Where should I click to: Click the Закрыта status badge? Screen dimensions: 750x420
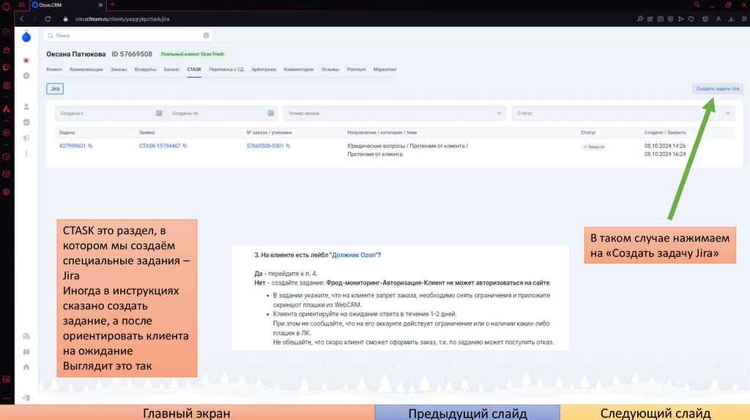(593, 146)
